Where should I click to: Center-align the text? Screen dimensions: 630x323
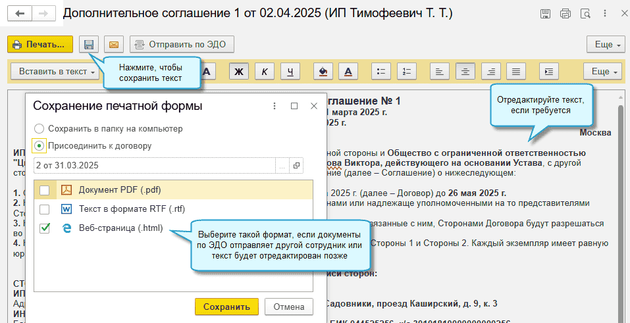click(x=465, y=71)
